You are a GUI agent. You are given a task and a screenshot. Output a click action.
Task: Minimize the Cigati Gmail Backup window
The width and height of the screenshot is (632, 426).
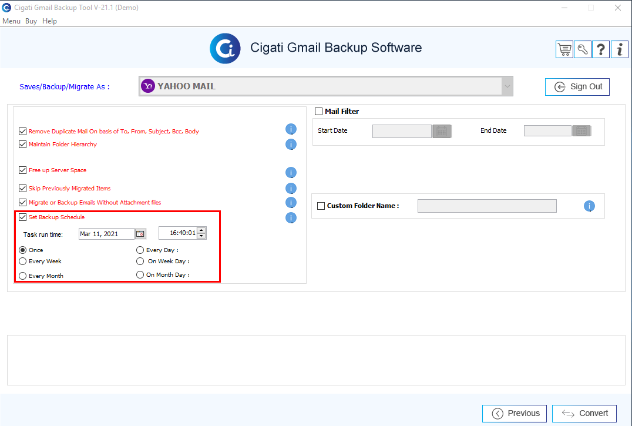pos(564,8)
